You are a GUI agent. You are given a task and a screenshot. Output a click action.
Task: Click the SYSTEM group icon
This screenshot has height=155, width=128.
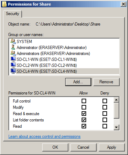(x=13, y=41)
